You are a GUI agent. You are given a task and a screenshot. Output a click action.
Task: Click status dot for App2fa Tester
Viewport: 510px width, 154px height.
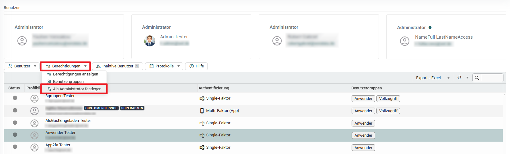(15, 147)
